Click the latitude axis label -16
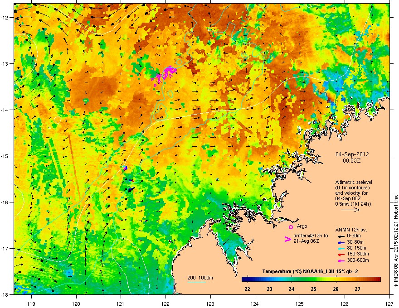 click(5, 202)
